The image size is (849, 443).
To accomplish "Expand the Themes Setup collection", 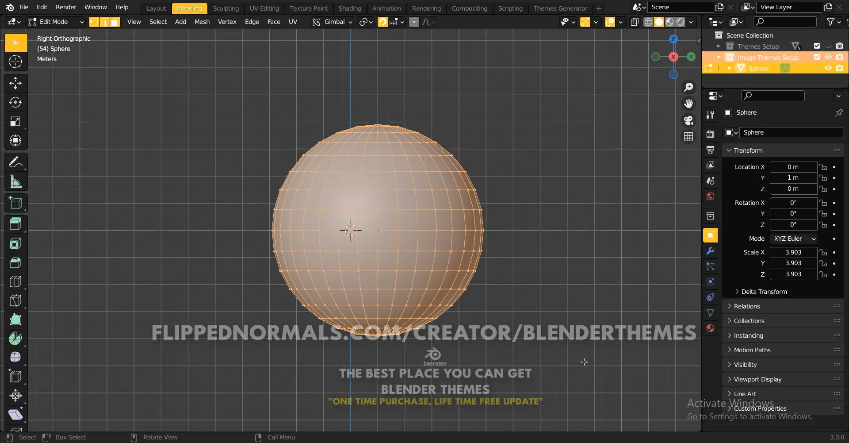I will 719,46.
